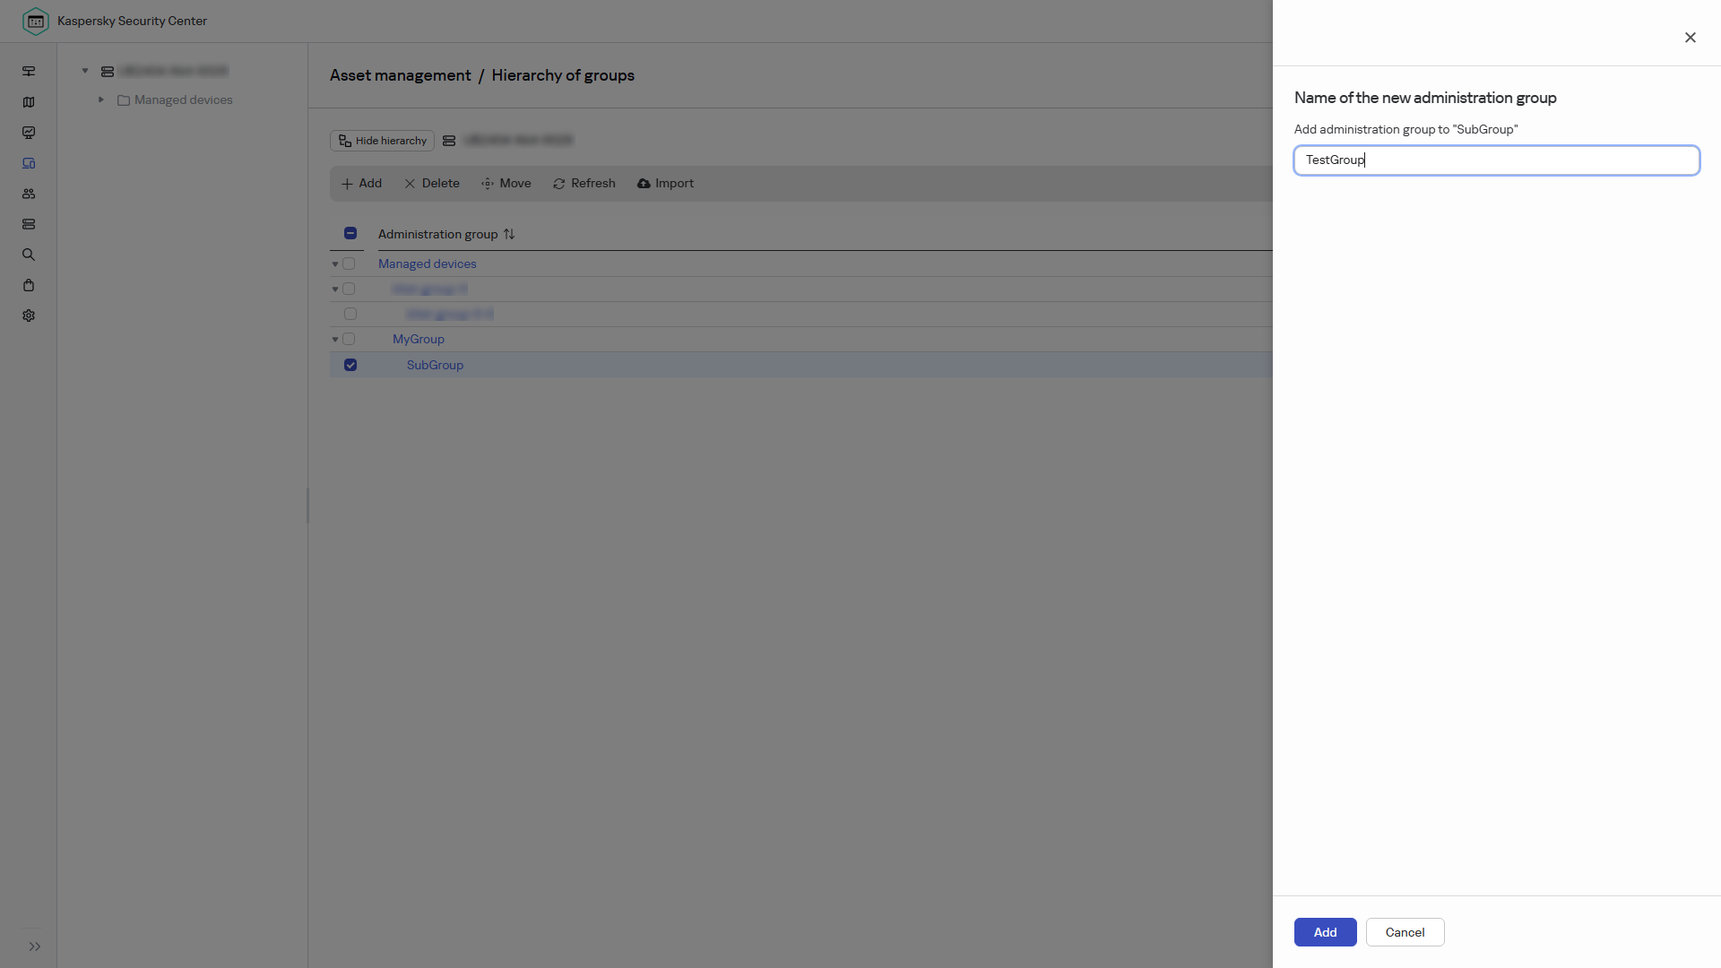Select Managed devices folder in tree panel
The image size is (1721, 968).
point(175,99)
